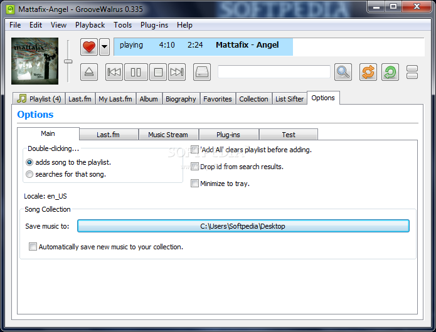Open the Playback menu
436x332 pixels.
pos(90,25)
